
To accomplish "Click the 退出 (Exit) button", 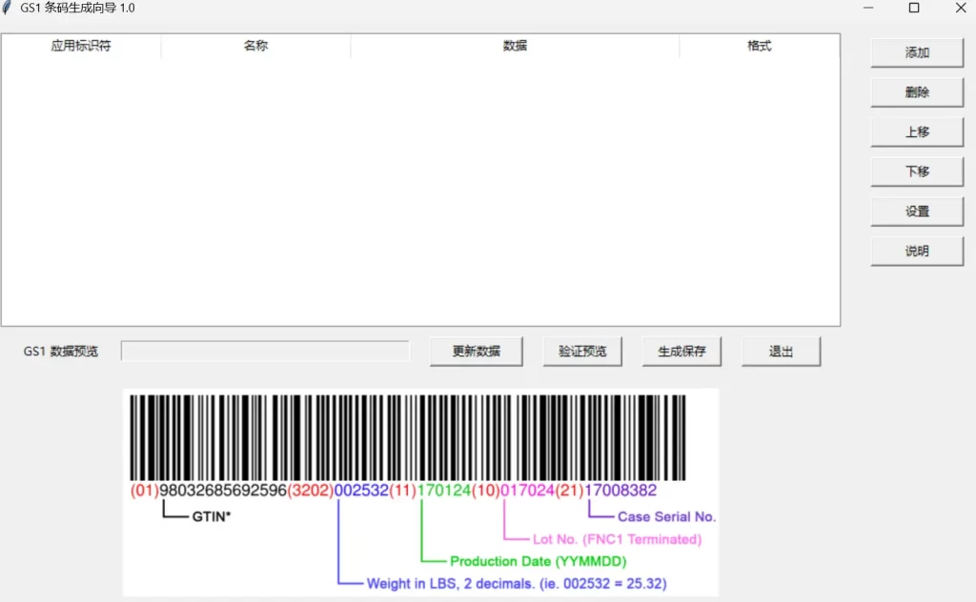I will [x=782, y=351].
